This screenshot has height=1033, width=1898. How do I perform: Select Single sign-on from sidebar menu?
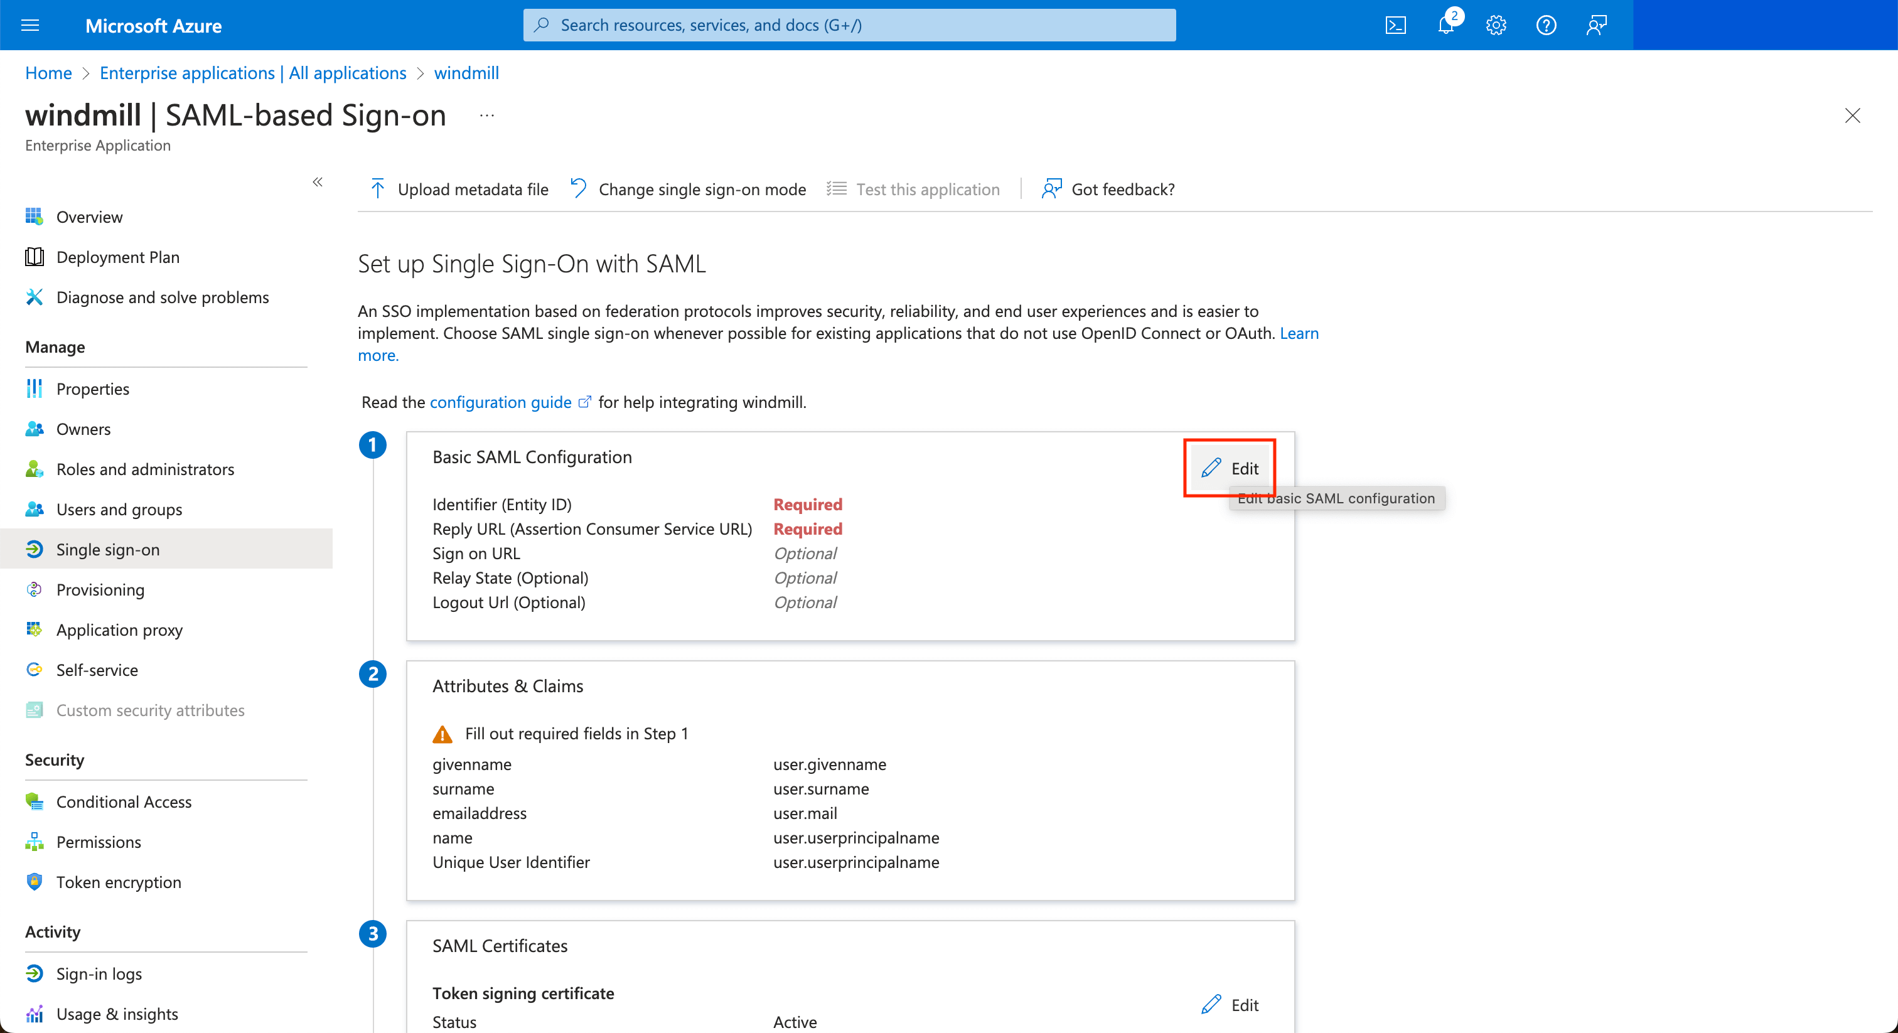click(110, 550)
